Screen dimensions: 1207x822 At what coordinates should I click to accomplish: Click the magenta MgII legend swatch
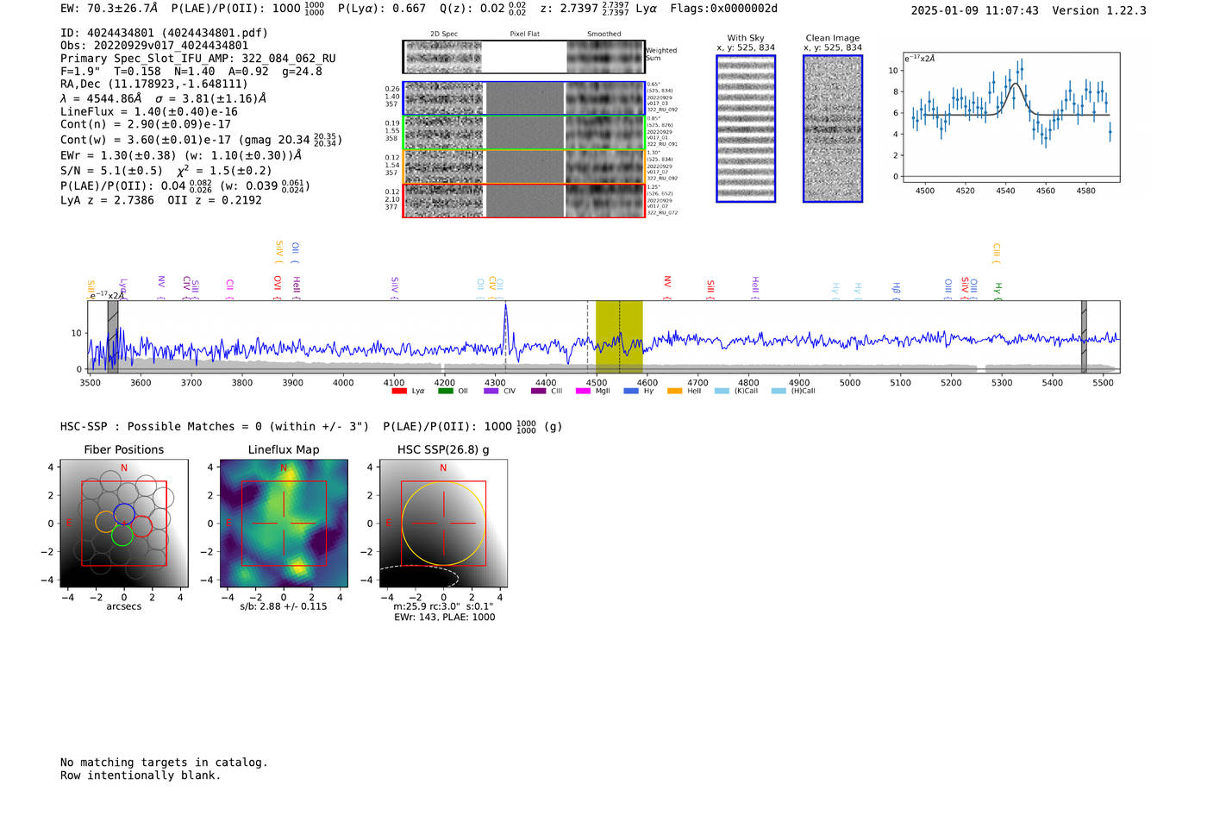click(583, 391)
